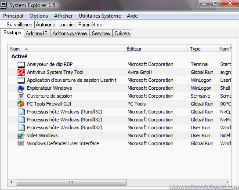Image resolution: width=239 pixels, height=190 pixels.
Task: Click the 'Terminal' type cell
Action: 199,64
